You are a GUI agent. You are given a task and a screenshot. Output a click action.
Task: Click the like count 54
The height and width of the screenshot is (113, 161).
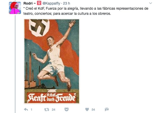tap(93, 110)
